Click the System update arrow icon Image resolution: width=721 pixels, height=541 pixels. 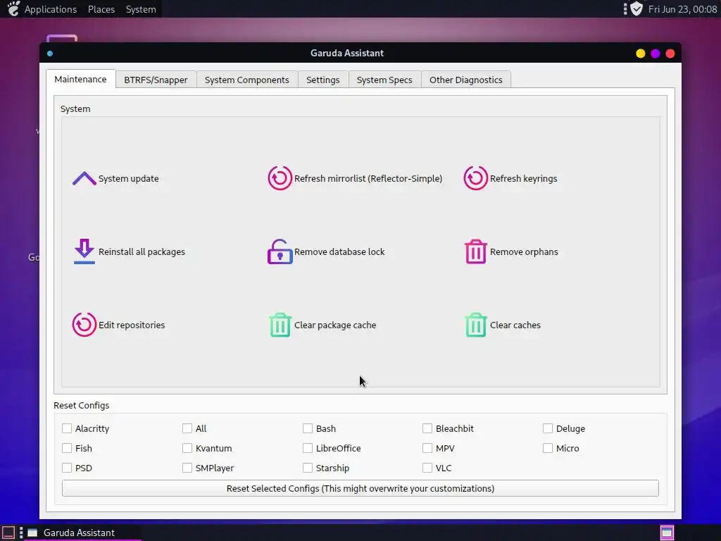pyautogui.click(x=84, y=178)
